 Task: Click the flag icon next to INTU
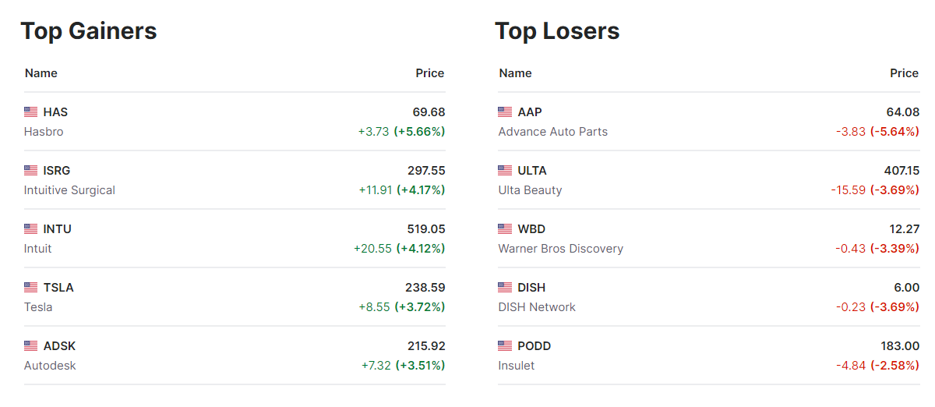[x=31, y=229]
